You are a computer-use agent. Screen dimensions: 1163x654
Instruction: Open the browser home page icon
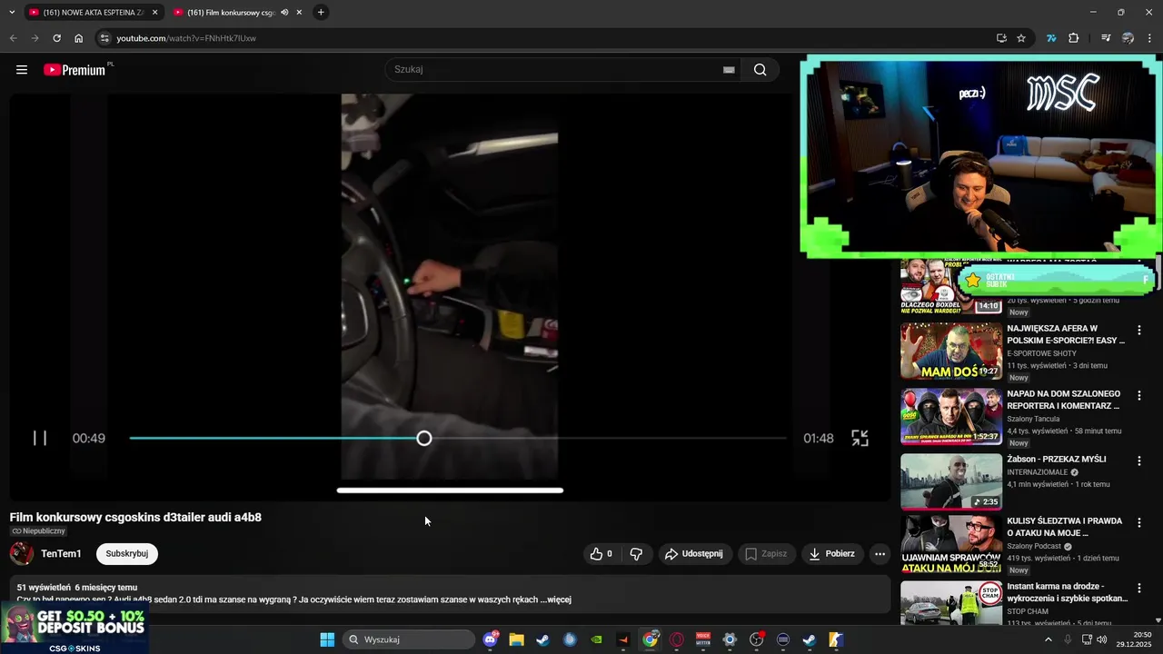pos(78,38)
